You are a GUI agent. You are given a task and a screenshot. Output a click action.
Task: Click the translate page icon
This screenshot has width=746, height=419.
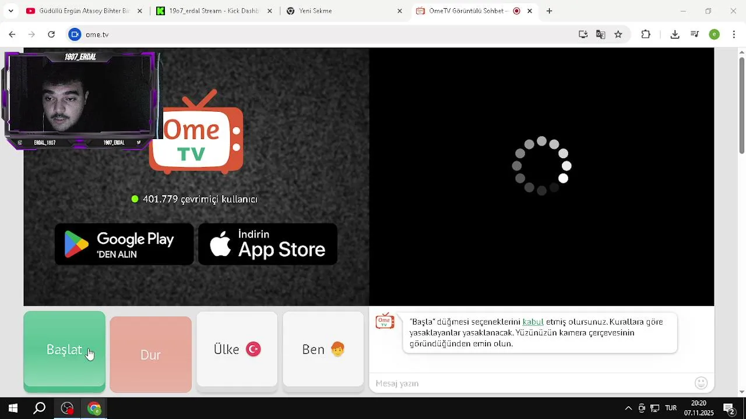pos(600,34)
